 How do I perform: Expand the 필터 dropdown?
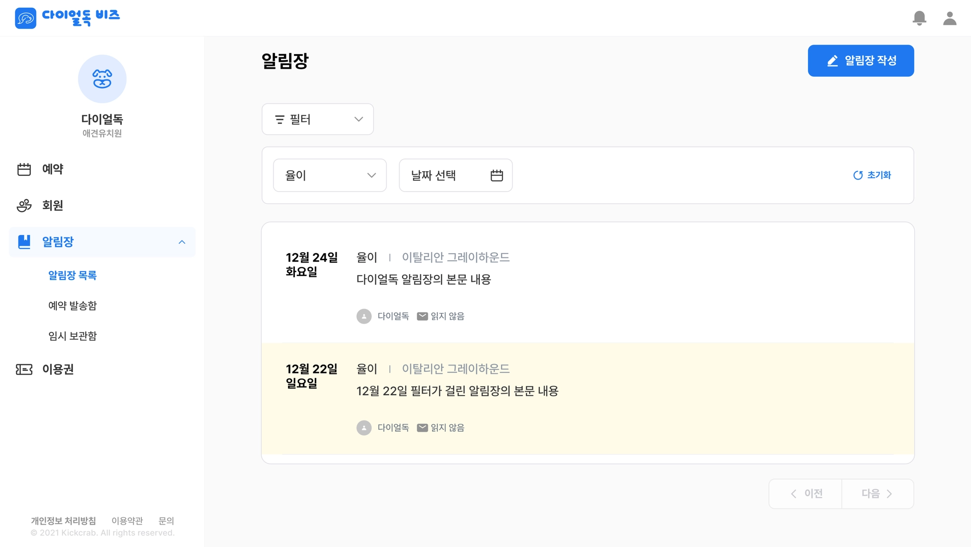point(318,119)
